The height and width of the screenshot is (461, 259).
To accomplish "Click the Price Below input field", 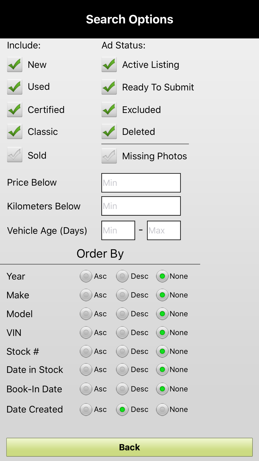I will tap(141, 183).
